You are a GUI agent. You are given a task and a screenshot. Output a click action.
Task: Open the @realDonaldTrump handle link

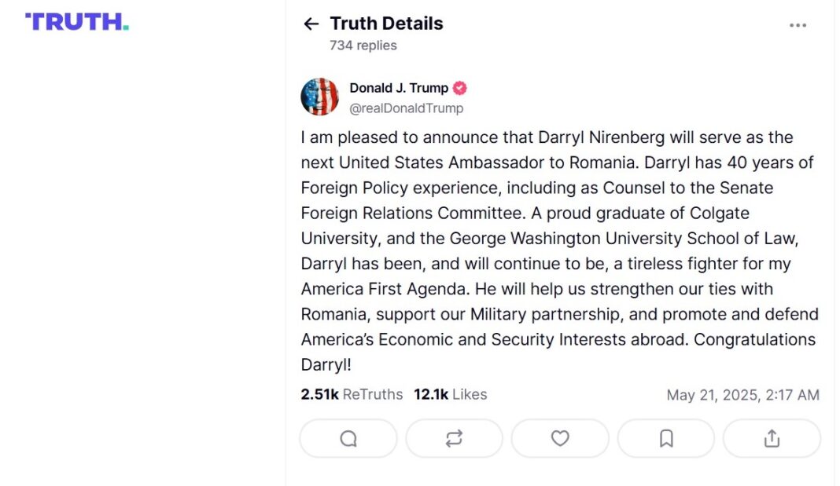(406, 108)
